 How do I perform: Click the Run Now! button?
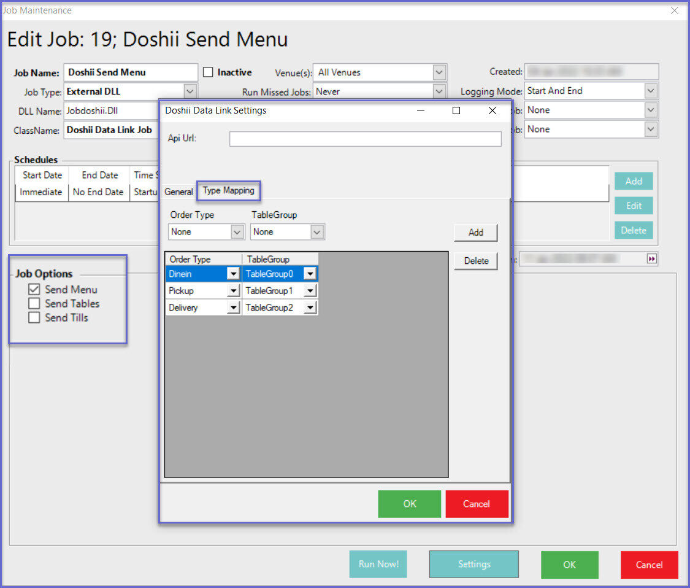[378, 564]
